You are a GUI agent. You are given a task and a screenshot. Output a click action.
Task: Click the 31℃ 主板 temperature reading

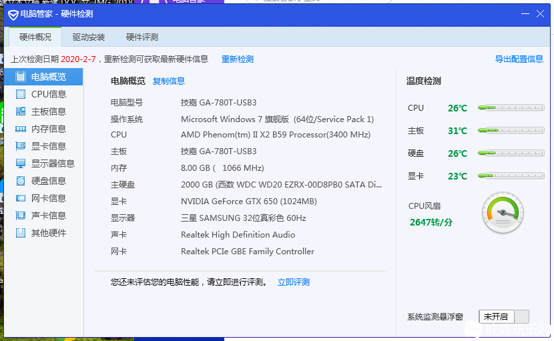[457, 131]
